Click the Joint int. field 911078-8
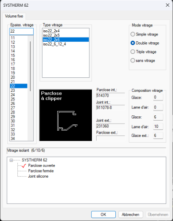Screen dimensions: 173x221 coord(111,108)
